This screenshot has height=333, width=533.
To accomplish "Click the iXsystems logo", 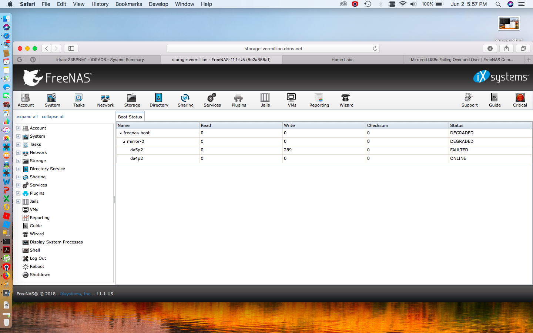I will click(501, 77).
